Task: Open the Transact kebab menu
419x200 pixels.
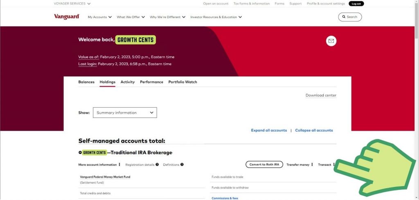Action: 334,164
